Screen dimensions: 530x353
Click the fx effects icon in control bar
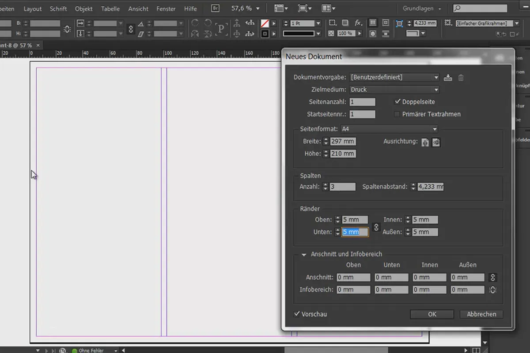point(359,23)
